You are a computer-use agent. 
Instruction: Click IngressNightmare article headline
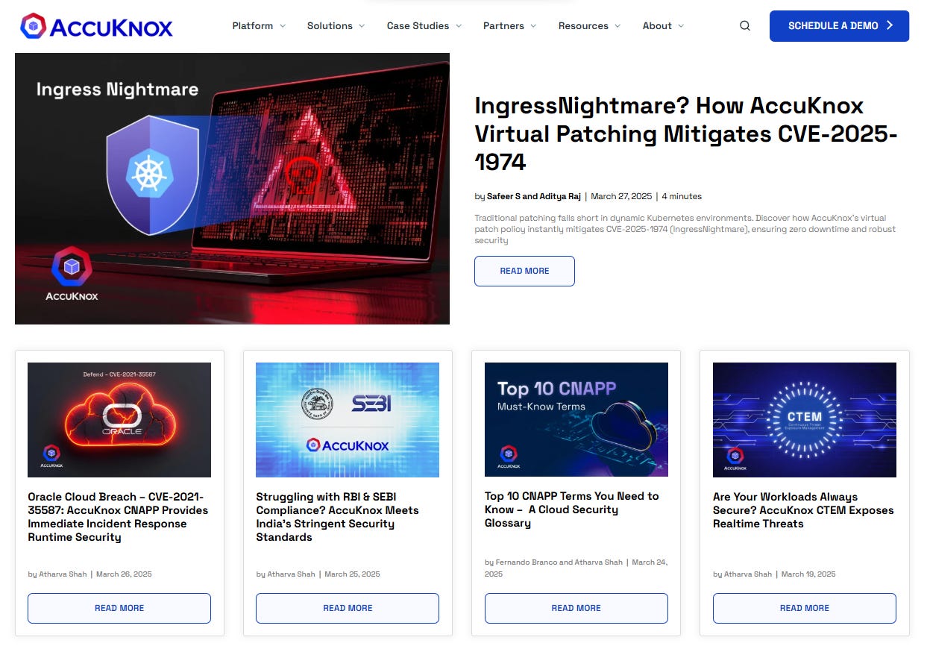pos(686,134)
